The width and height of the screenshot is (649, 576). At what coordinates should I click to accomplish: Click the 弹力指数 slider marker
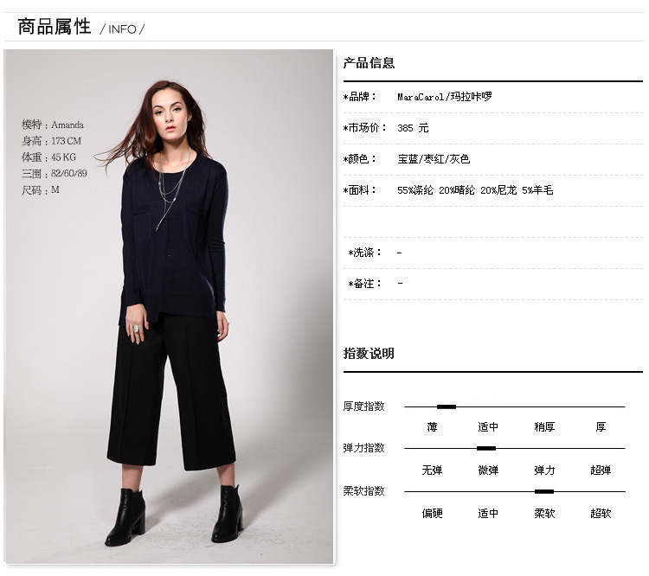pyautogui.click(x=486, y=448)
